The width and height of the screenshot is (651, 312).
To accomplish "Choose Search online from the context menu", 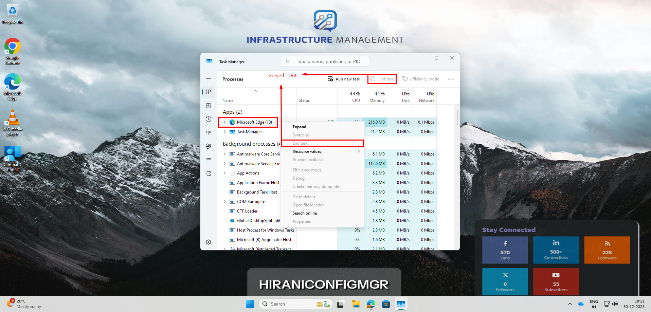I will tap(305, 213).
